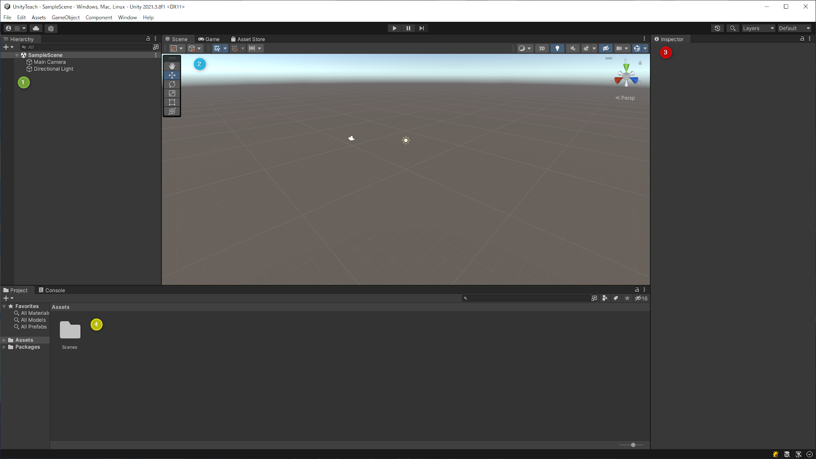
Task: Toggle scene lighting
Action: tap(557, 48)
